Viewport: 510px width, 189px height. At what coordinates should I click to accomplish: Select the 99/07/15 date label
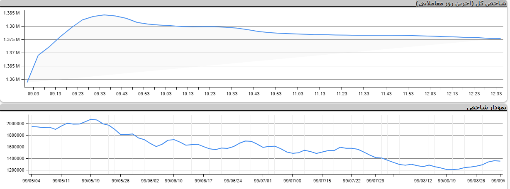click(322, 181)
